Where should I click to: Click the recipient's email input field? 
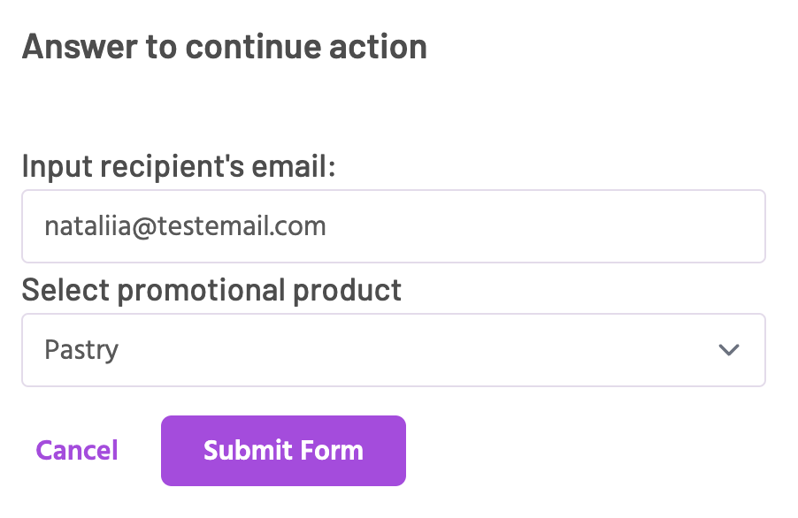point(393,226)
